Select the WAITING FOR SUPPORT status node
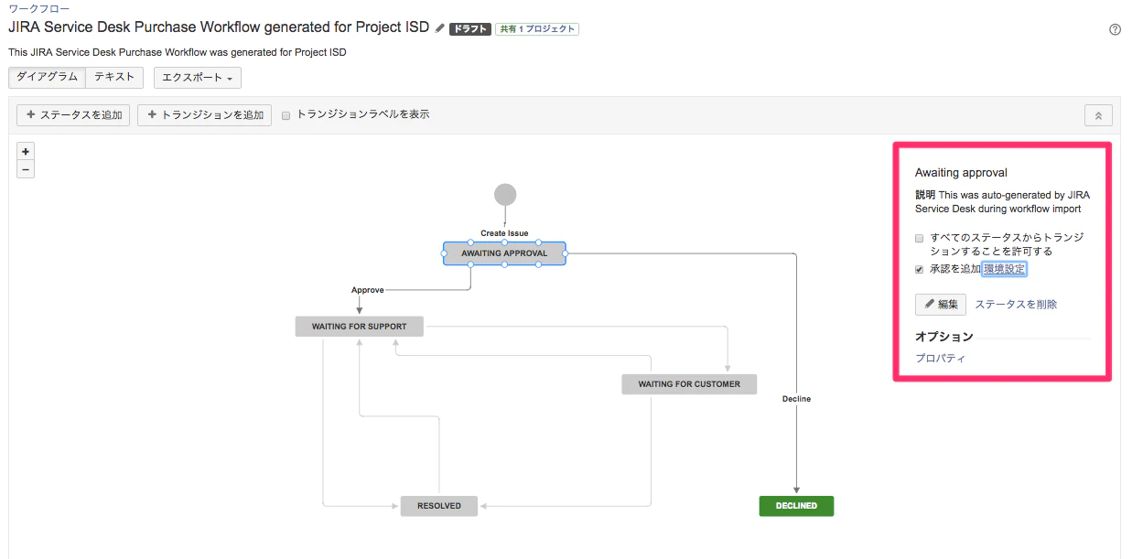 (x=359, y=327)
